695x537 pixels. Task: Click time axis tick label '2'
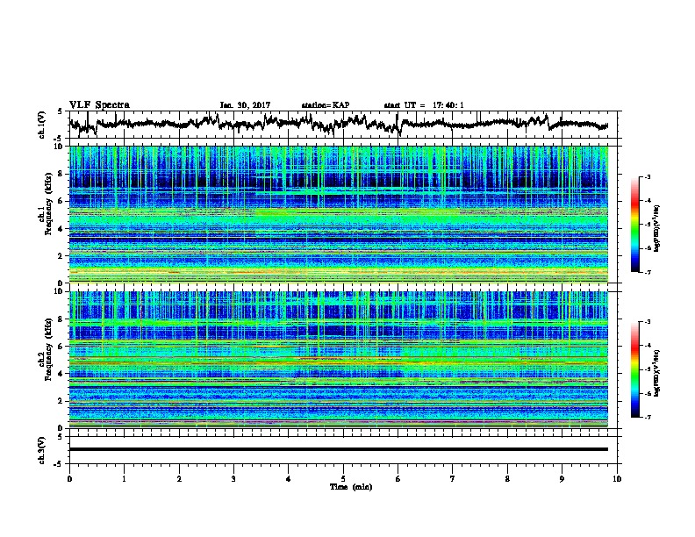coord(179,479)
